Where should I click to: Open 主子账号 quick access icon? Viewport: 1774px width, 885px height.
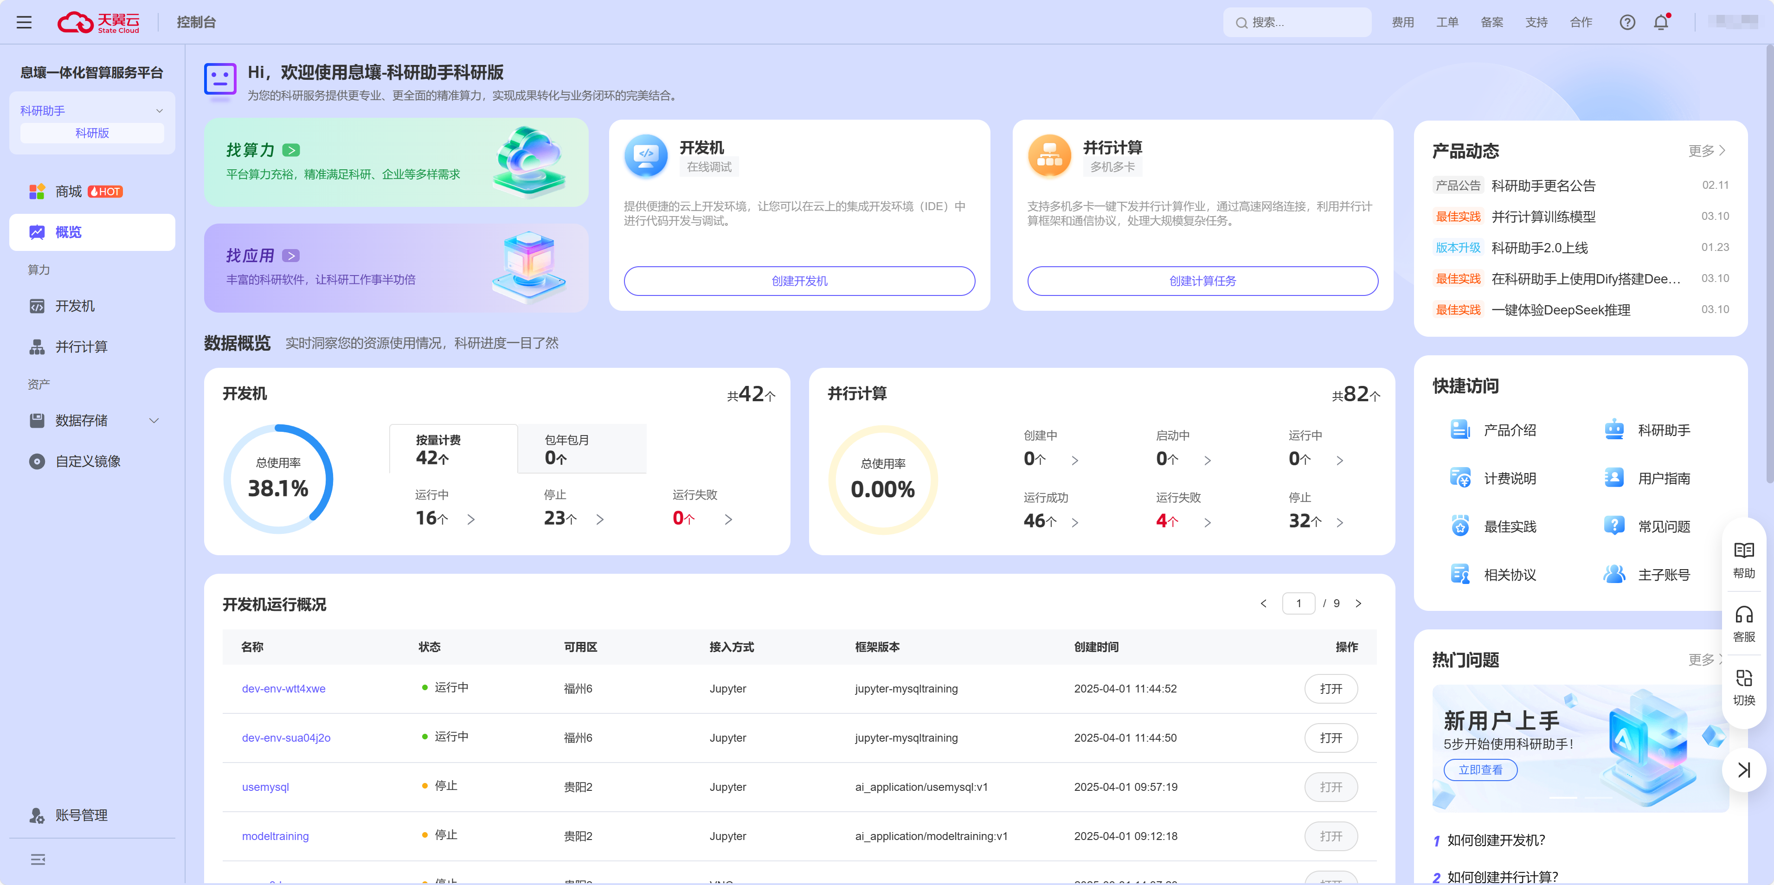(1613, 574)
